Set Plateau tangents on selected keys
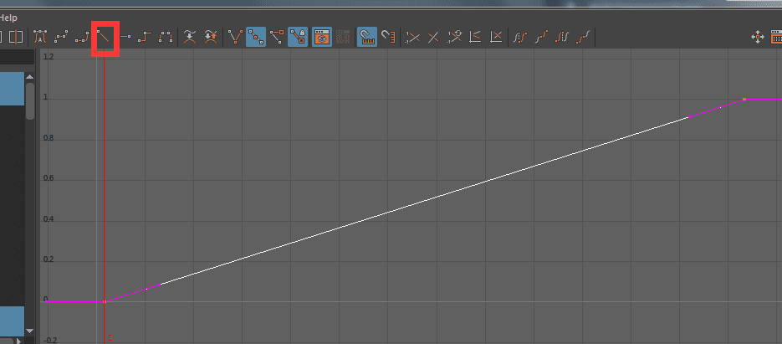782x344 pixels. click(x=166, y=37)
